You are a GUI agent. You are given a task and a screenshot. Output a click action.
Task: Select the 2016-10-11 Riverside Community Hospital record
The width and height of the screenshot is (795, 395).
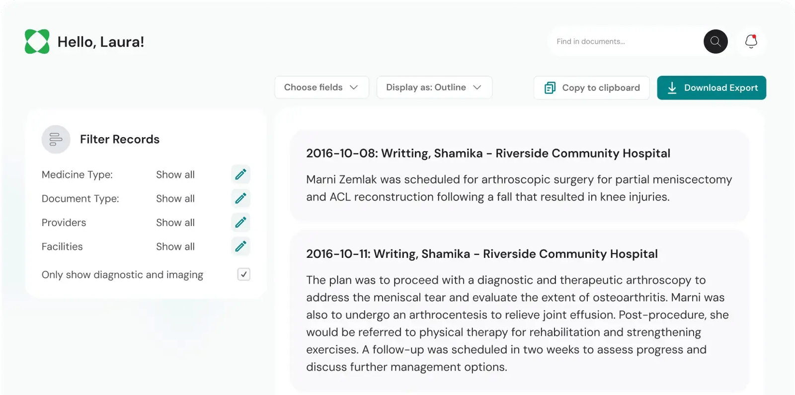519,312
